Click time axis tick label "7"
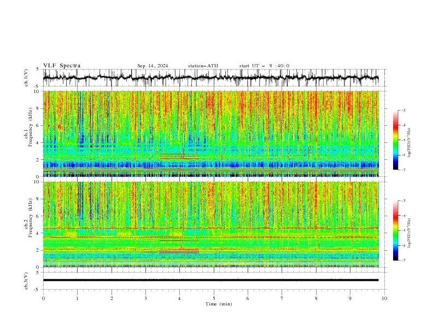 (282, 298)
